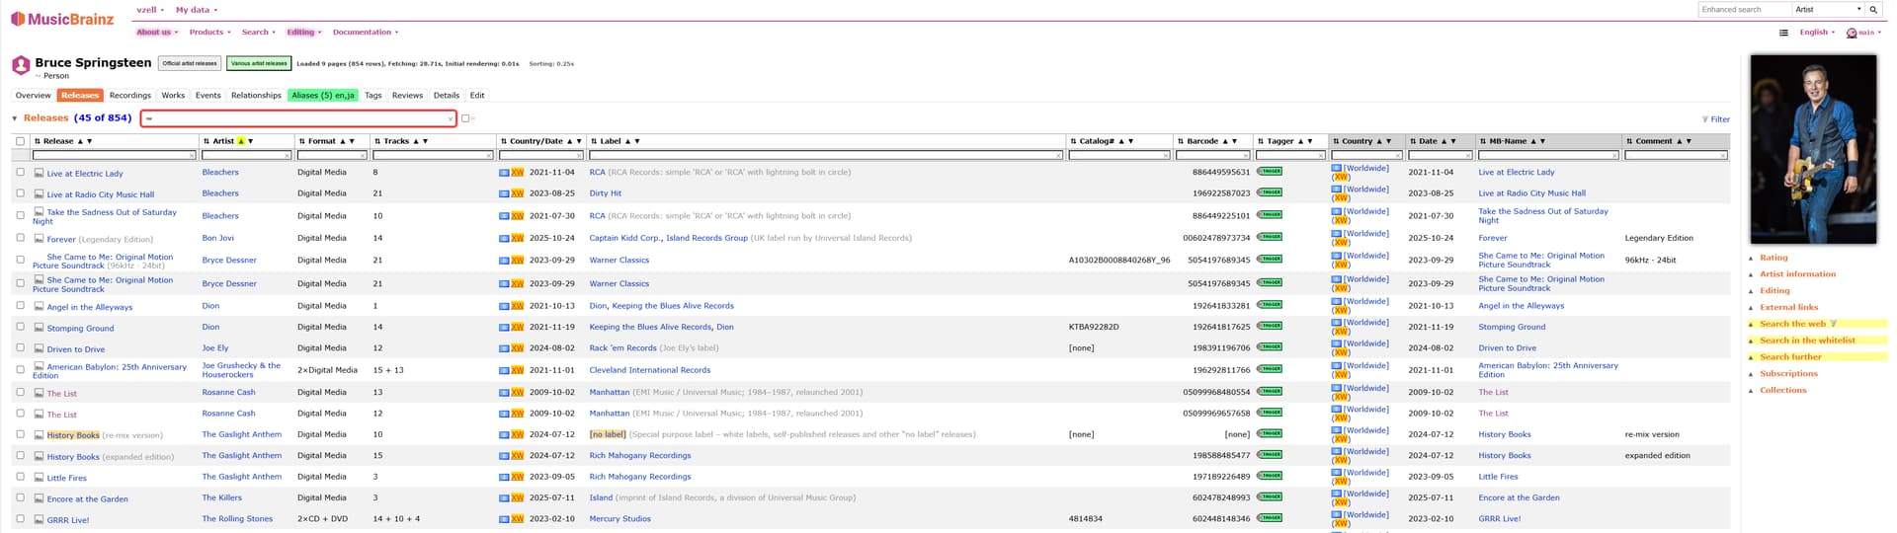Open the Artist search type dropdown
This screenshot has height=533, width=1897.
1828,10
